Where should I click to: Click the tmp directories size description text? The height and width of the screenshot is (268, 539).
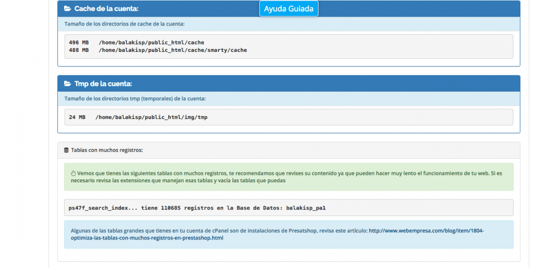135,98
